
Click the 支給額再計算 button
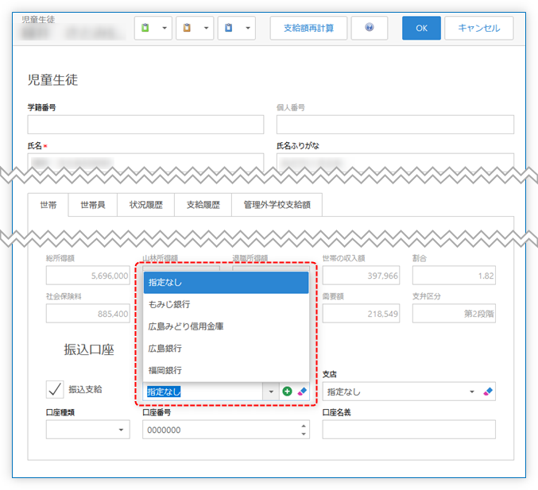pos(308,28)
